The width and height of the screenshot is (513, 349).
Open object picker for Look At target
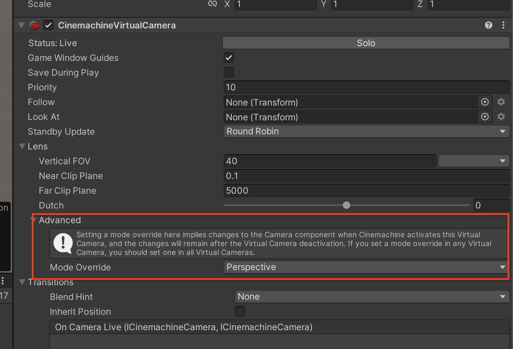(485, 117)
